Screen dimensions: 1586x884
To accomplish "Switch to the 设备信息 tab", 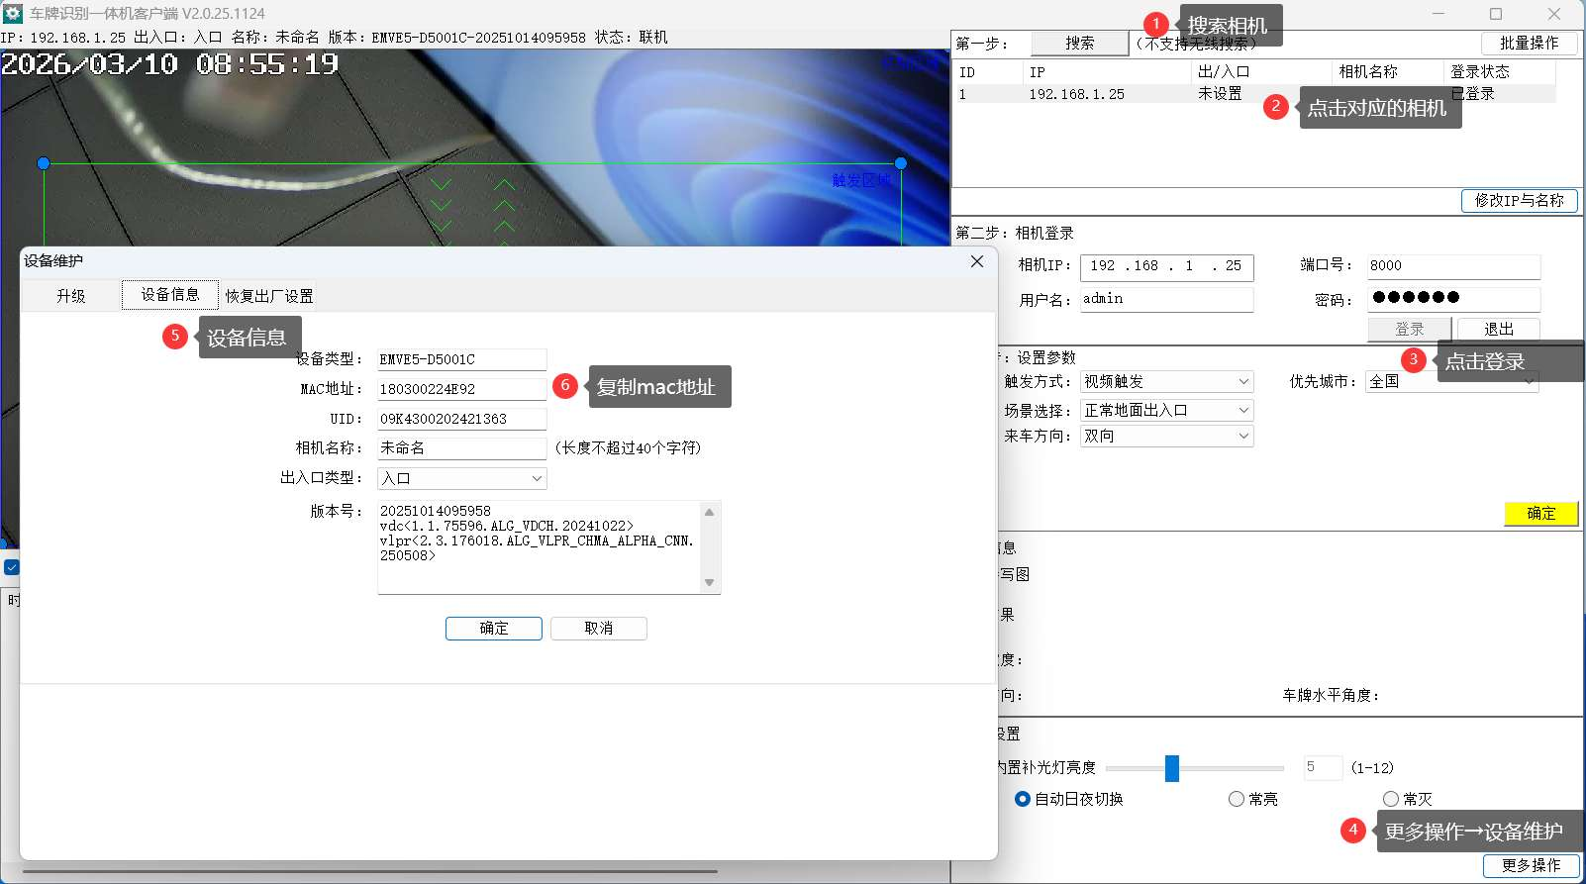I will [170, 294].
